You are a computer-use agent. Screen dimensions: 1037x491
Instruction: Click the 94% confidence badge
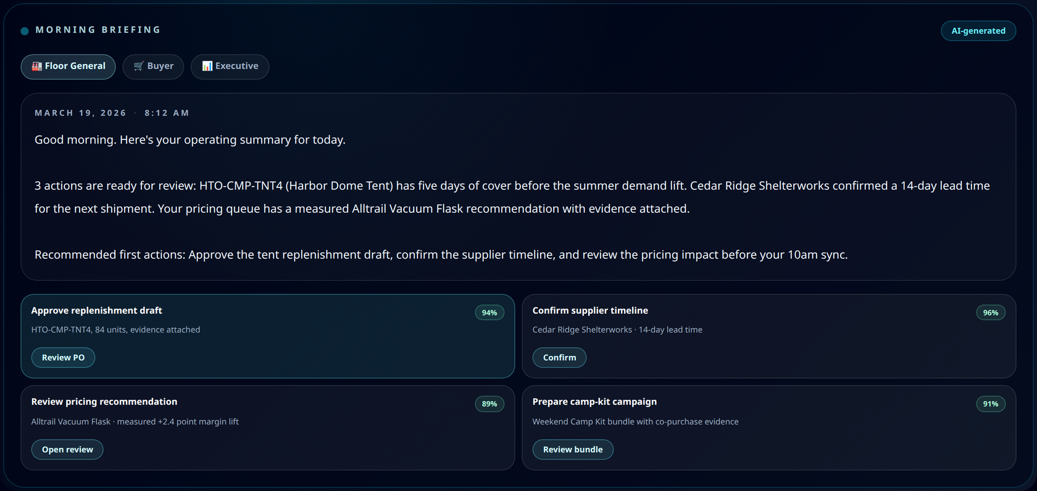click(489, 313)
